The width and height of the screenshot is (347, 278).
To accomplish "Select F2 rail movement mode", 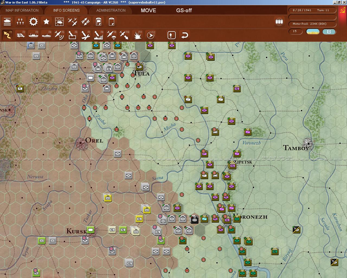I will pyautogui.click(x=20, y=35).
